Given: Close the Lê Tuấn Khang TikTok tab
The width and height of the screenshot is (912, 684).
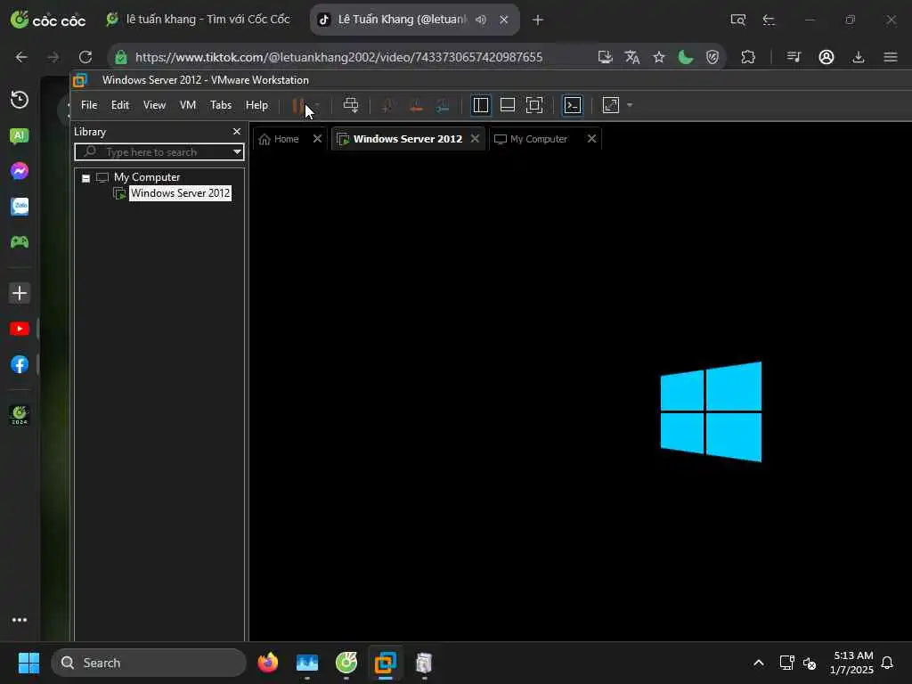Looking at the screenshot, I should pyautogui.click(x=504, y=20).
